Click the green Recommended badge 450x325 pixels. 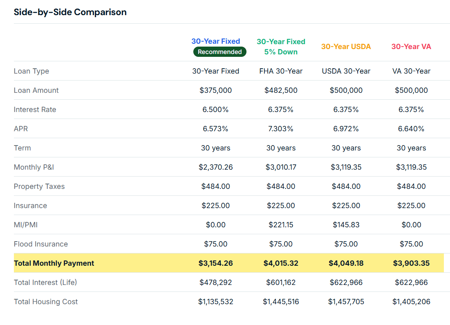(x=219, y=52)
